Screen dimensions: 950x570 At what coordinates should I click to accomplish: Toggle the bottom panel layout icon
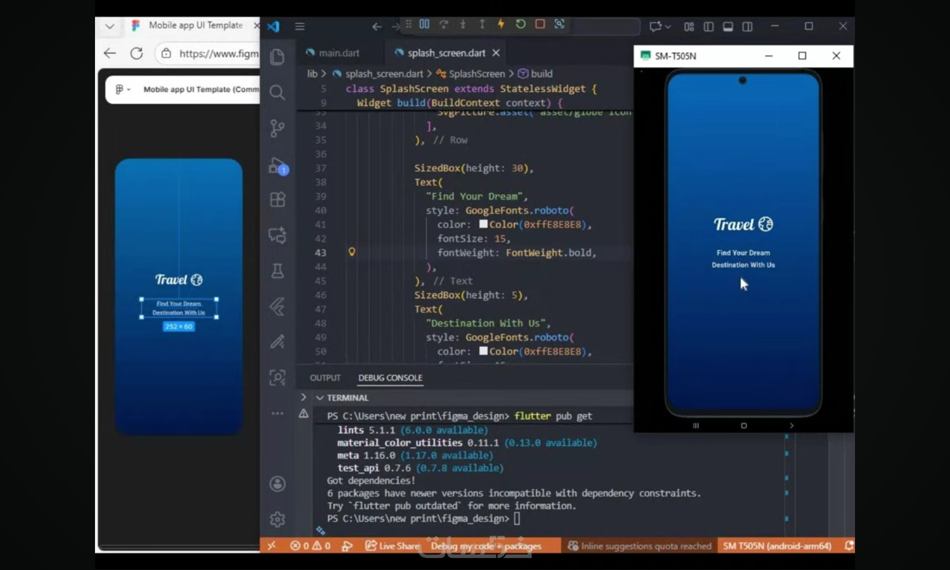click(728, 27)
